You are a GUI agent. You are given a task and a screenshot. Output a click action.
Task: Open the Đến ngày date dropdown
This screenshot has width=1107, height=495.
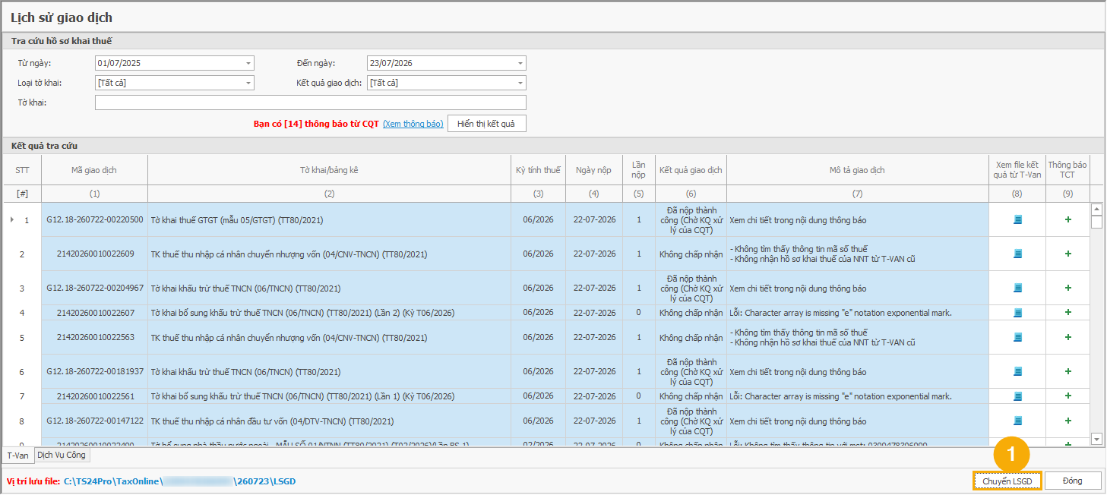coord(520,63)
